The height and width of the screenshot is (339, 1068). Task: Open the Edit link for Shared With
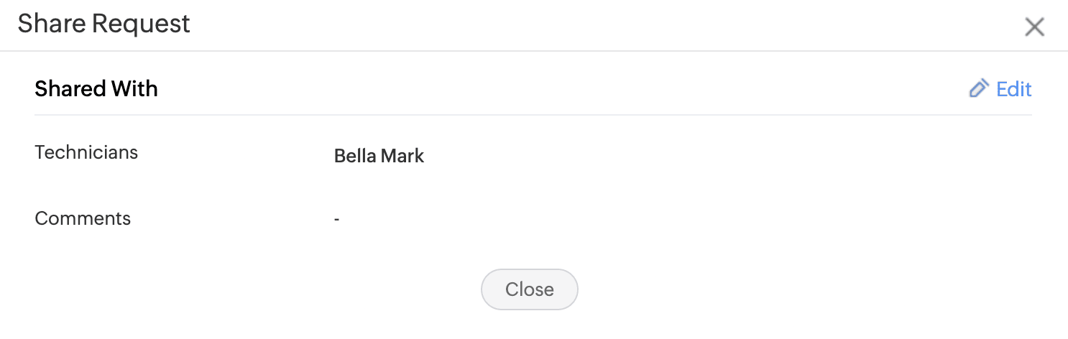pyautogui.click(x=1013, y=89)
